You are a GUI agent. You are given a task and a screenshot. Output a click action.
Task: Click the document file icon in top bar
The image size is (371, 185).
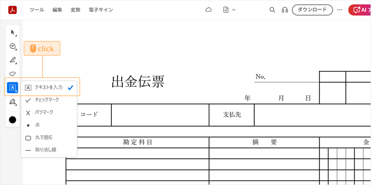tap(226, 10)
